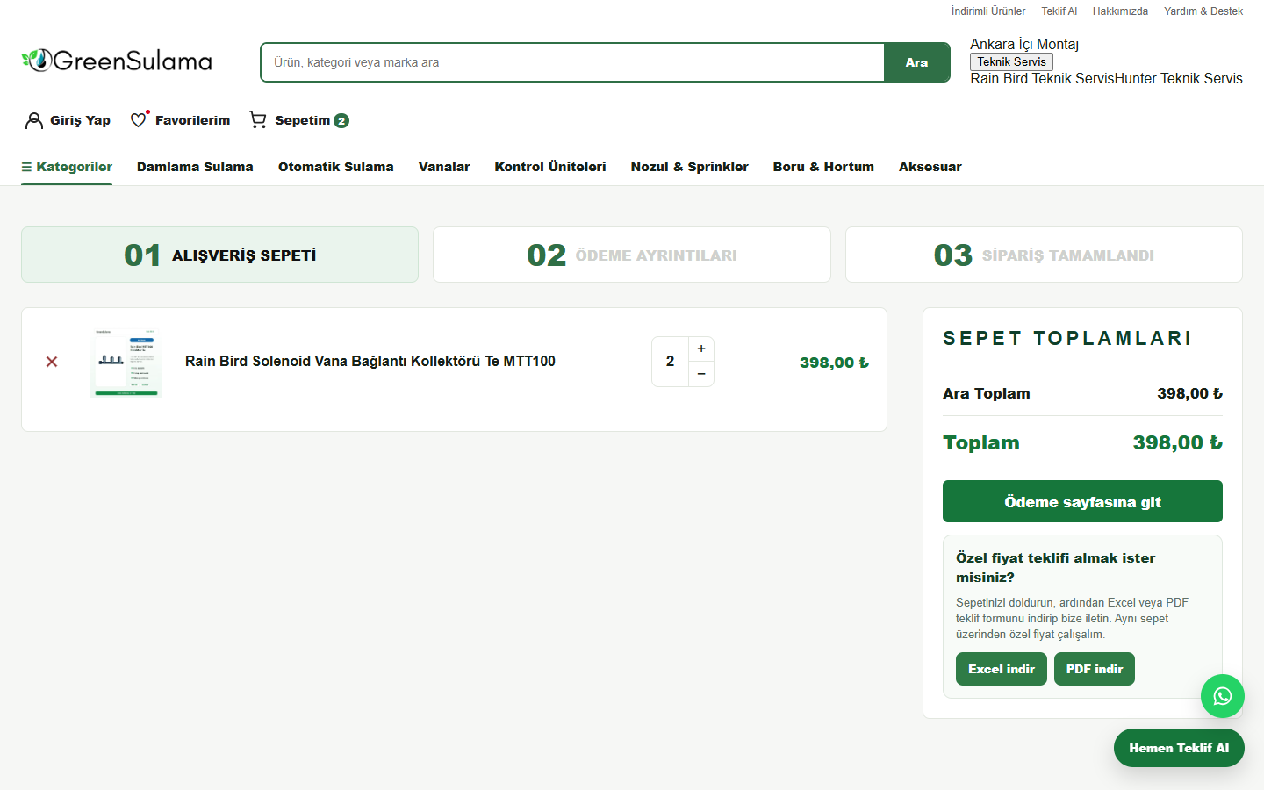The width and height of the screenshot is (1264, 790).
Task: Open Otomatik Sulama category
Action: pyautogui.click(x=336, y=167)
